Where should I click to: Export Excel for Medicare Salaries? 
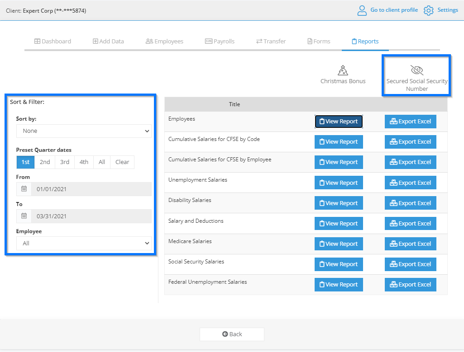point(410,244)
